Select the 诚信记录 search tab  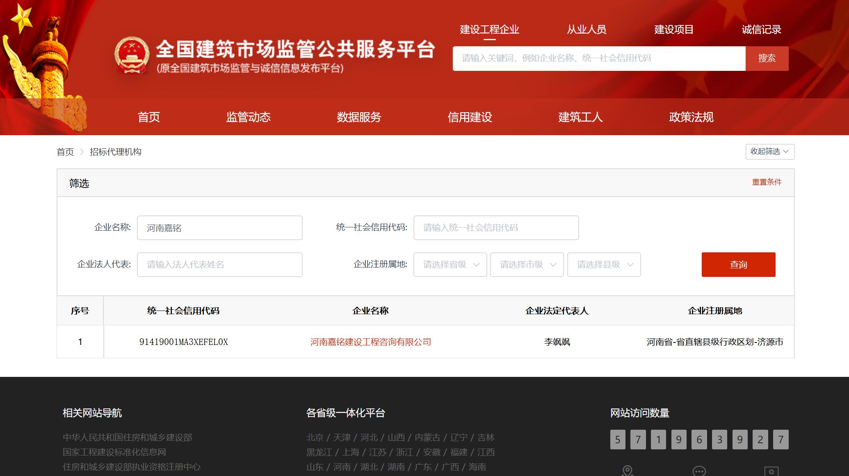pyautogui.click(x=761, y=29)
